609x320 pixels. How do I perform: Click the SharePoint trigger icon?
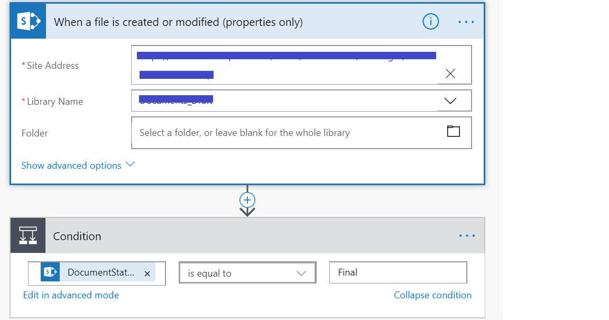pos(27,22)
